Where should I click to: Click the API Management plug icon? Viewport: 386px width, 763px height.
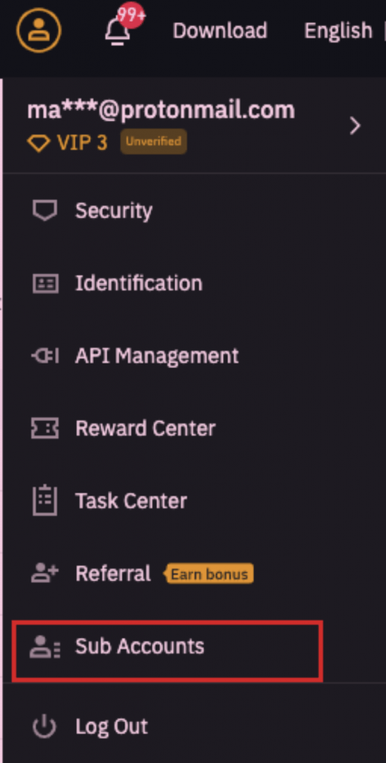(45, 356)
